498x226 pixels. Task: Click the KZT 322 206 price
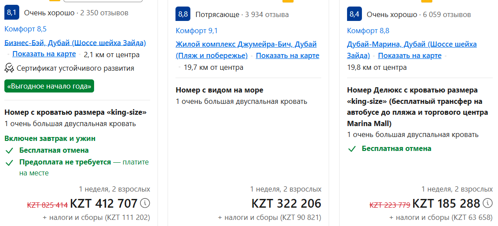(286, 203)
